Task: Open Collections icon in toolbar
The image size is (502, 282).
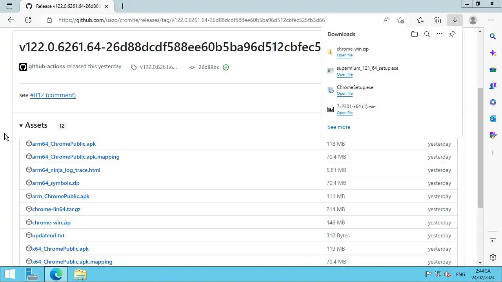Action: [438, 20]
